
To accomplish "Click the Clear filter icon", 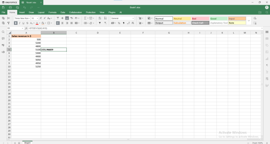I will tap(105, 23).
